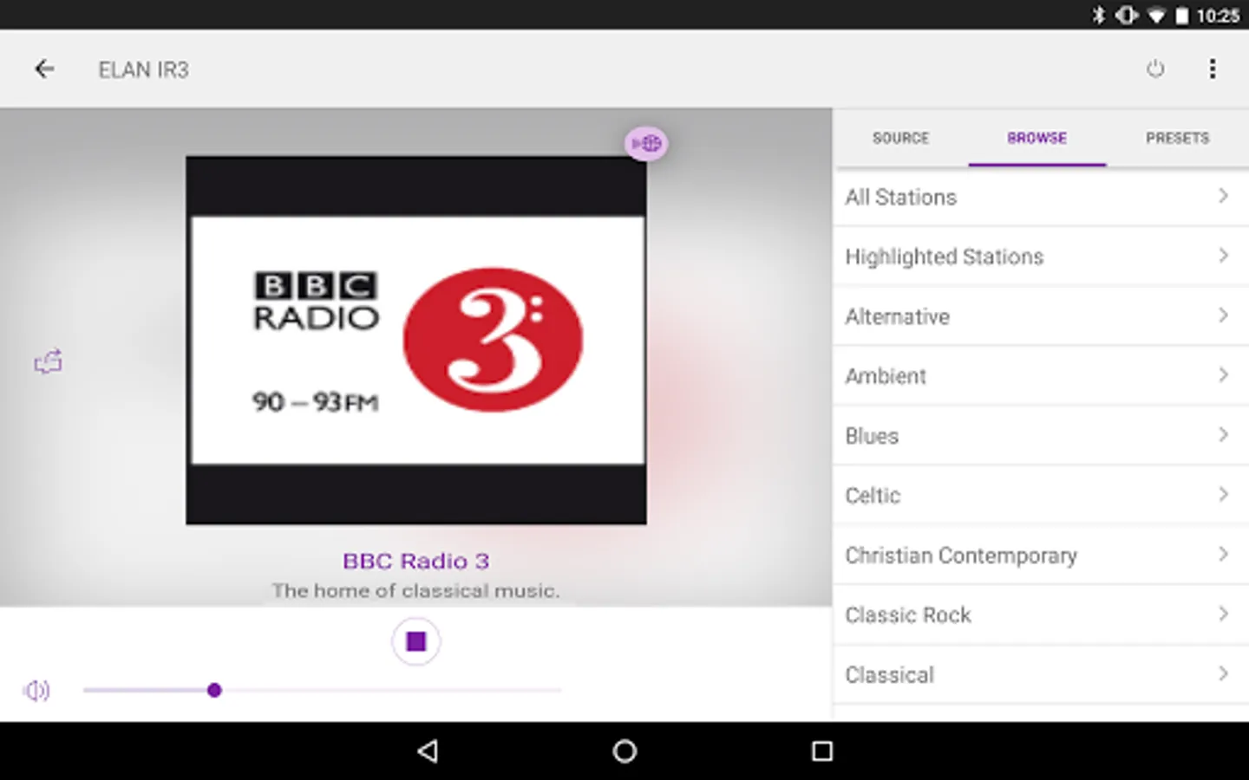Open the Presets tab
This screenshot has width=1249, height=780.
click(x=1177, y=138)
